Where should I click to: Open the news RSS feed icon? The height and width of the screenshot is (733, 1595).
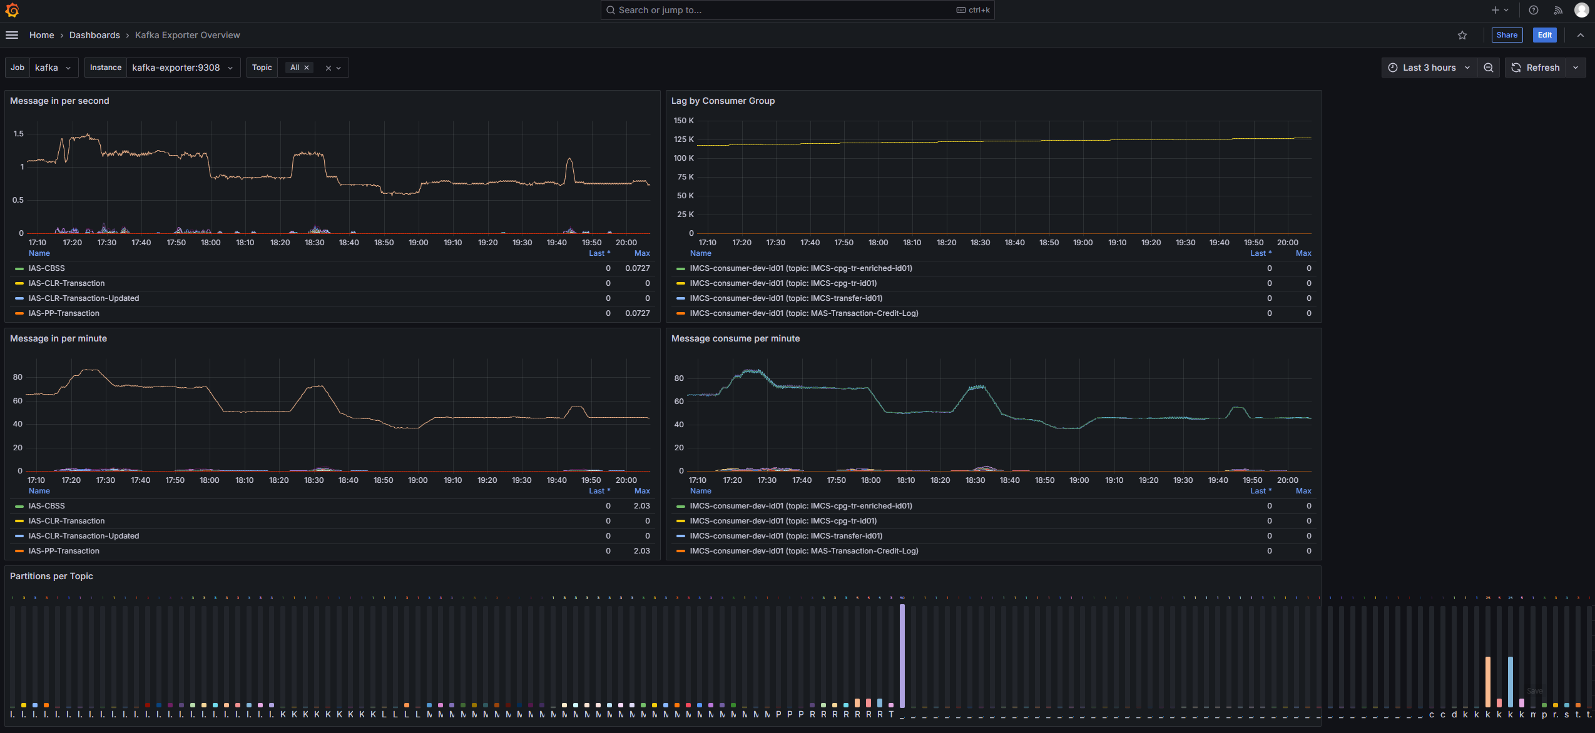(1558, 10)
